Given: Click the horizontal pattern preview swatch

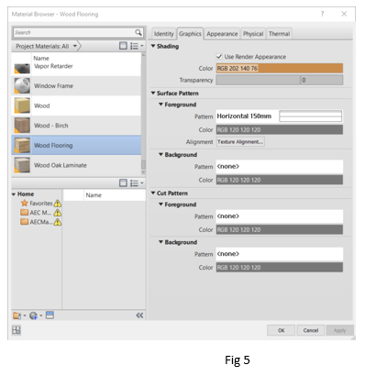Looking at the screenshot, I should pos(310,116).
